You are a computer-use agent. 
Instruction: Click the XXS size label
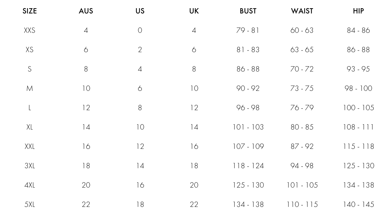tap(29, 30)
